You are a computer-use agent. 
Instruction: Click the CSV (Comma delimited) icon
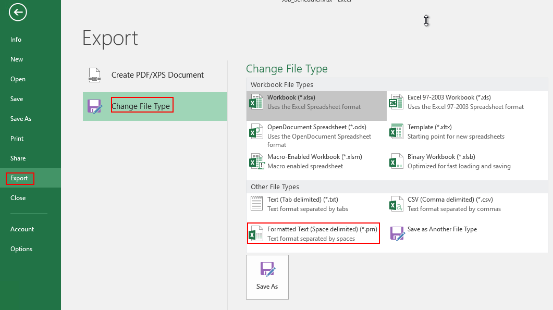tap(397, 204)
